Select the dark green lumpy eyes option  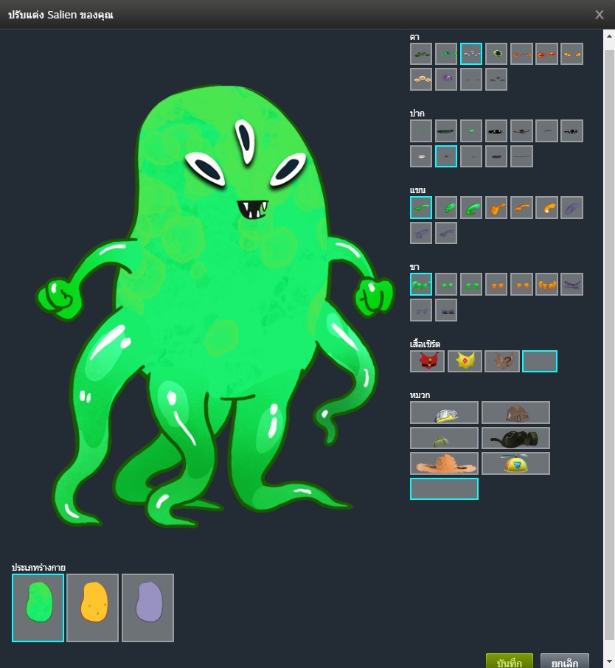click(x=420, y=54)
